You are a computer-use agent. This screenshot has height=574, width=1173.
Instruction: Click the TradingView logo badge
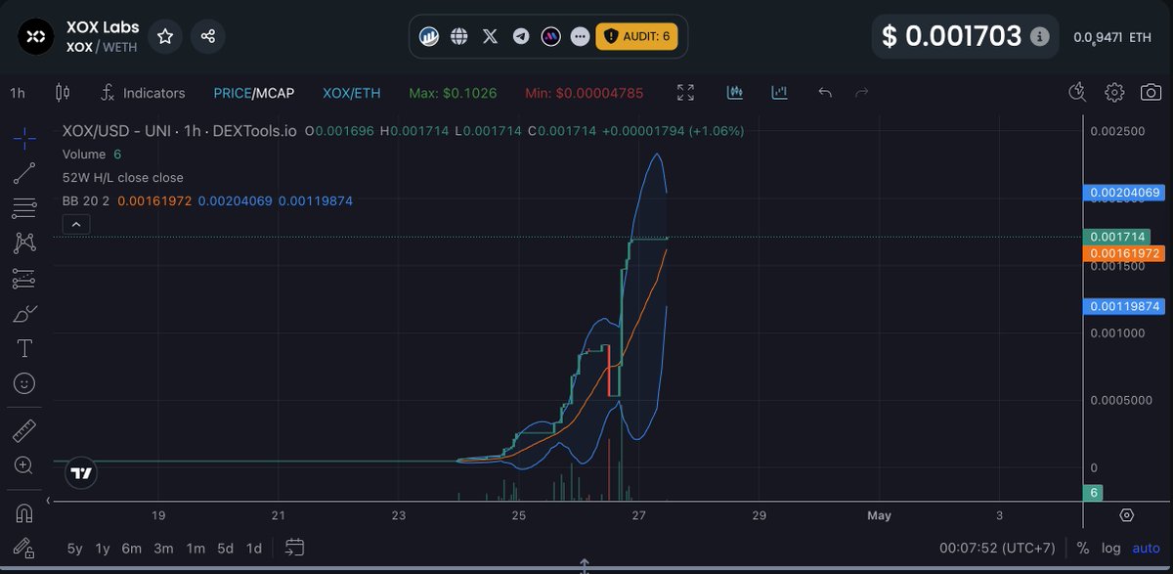tap(81, 473)
